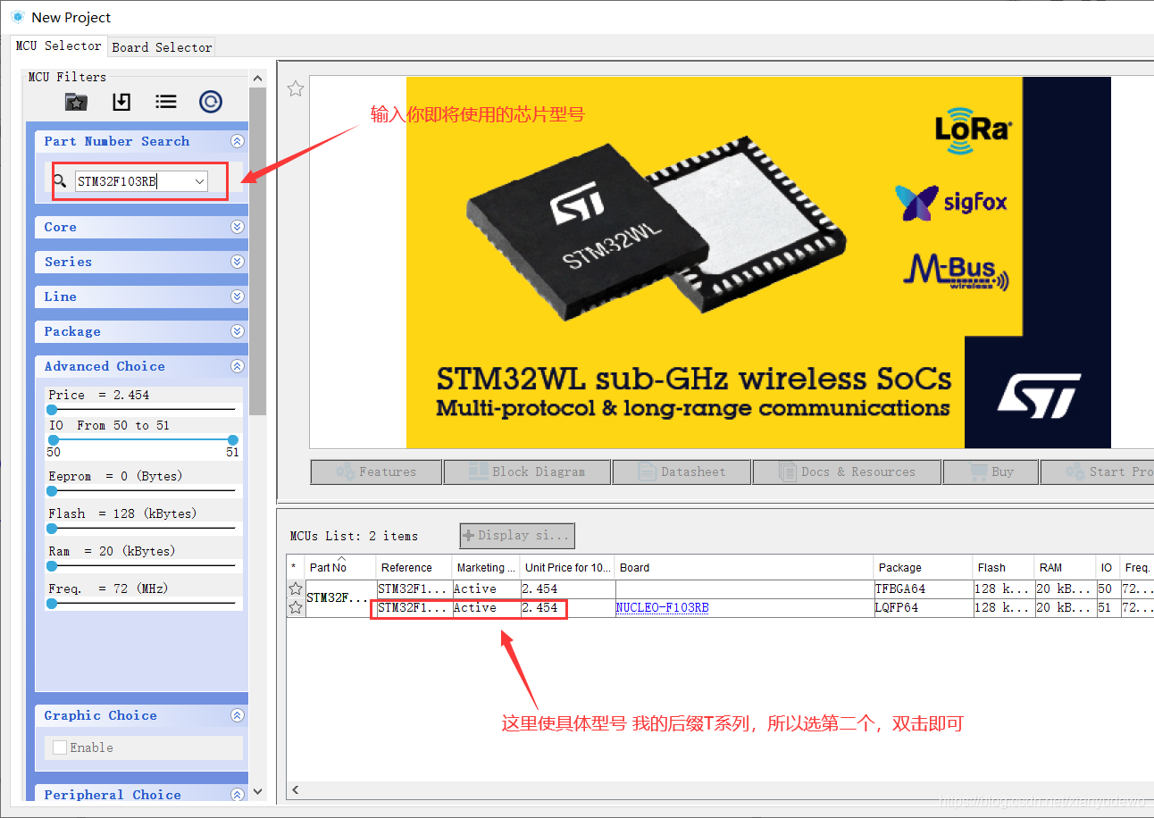The width and height of the screenshot is (1154, 818).
Task: Click the list view icon in MCU Filters
Action: point(165,101)
